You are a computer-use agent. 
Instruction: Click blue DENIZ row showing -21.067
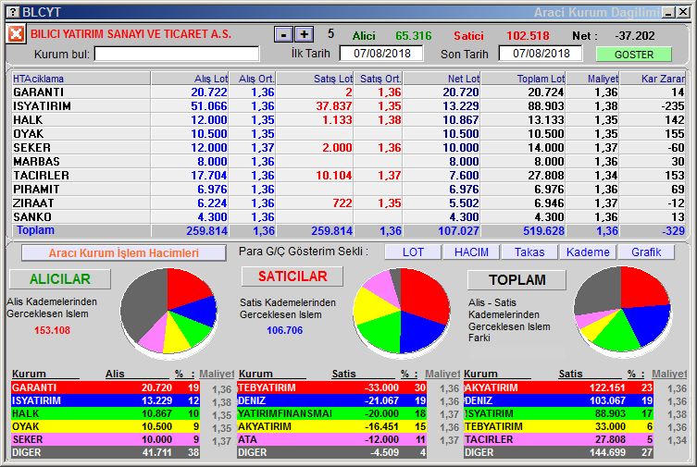click(331, 400)
